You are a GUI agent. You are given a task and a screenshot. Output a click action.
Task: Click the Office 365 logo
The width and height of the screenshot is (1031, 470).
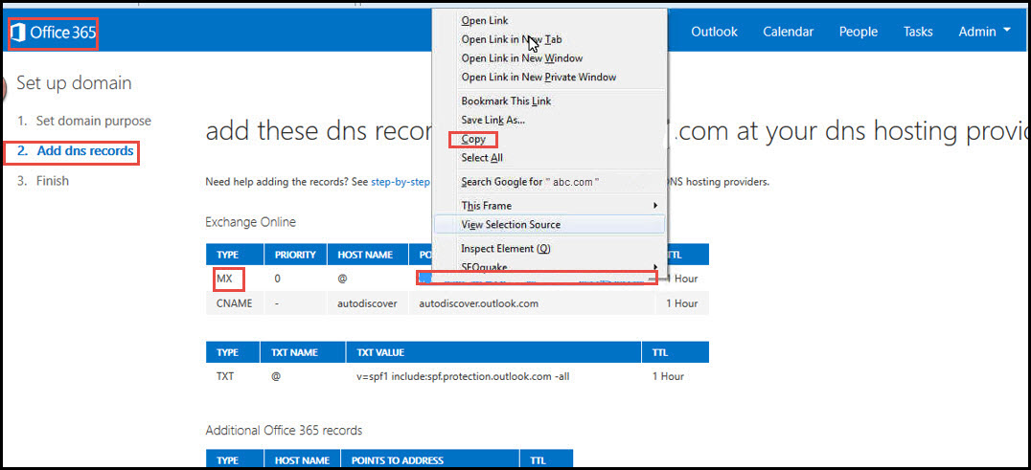pos(54,33)
